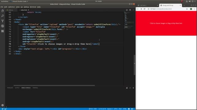The image size is (197, 110).
Task: Click the editor vertical scrollbar
Action: click(x=135, y=65)
